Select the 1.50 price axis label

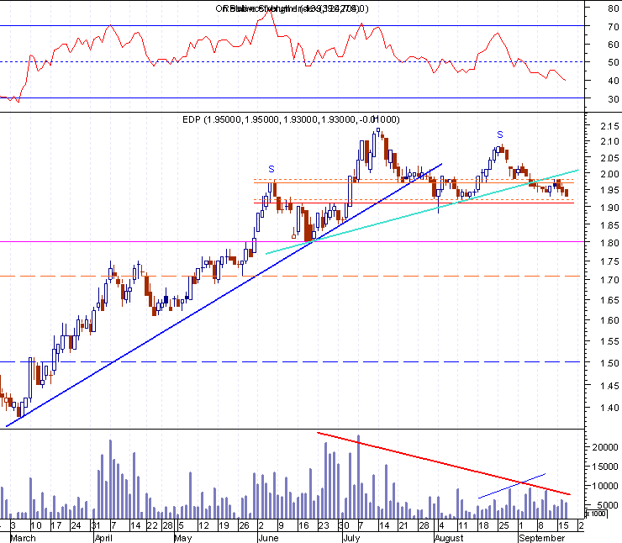coord(609,363)
